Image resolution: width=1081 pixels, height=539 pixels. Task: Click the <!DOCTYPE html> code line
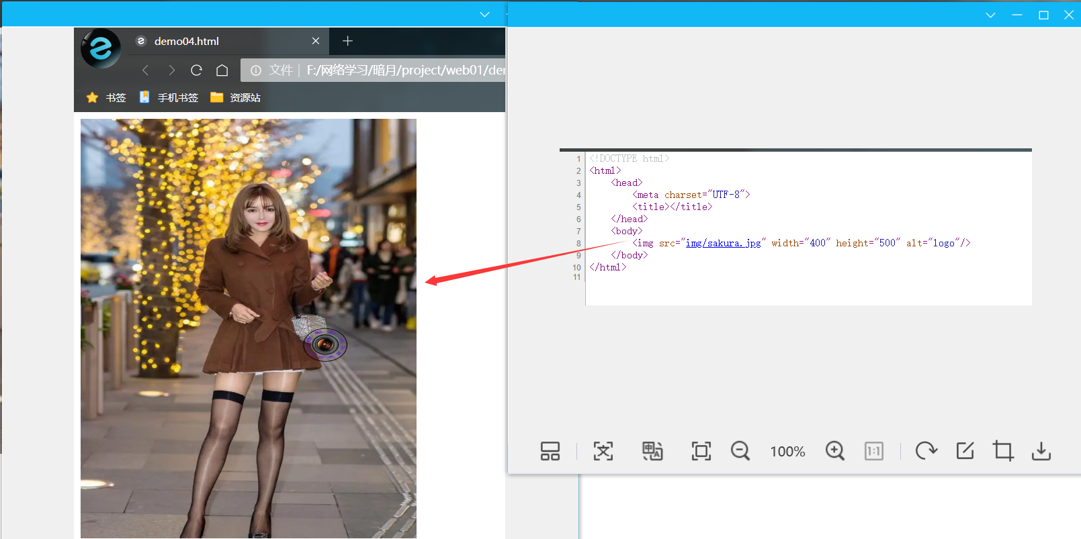click(x=629, y=158)
